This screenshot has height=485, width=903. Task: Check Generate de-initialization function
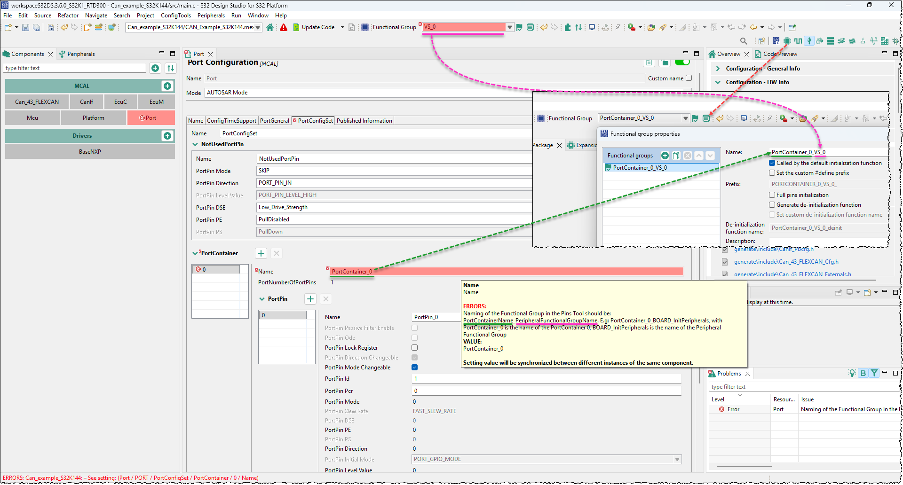point(772,205)
